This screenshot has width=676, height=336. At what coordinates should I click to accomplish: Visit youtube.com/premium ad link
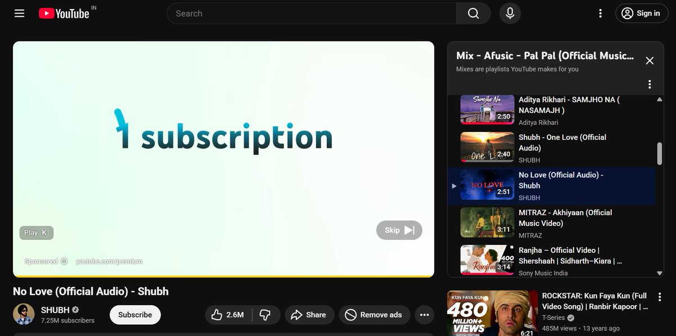(x=109, y=261)
